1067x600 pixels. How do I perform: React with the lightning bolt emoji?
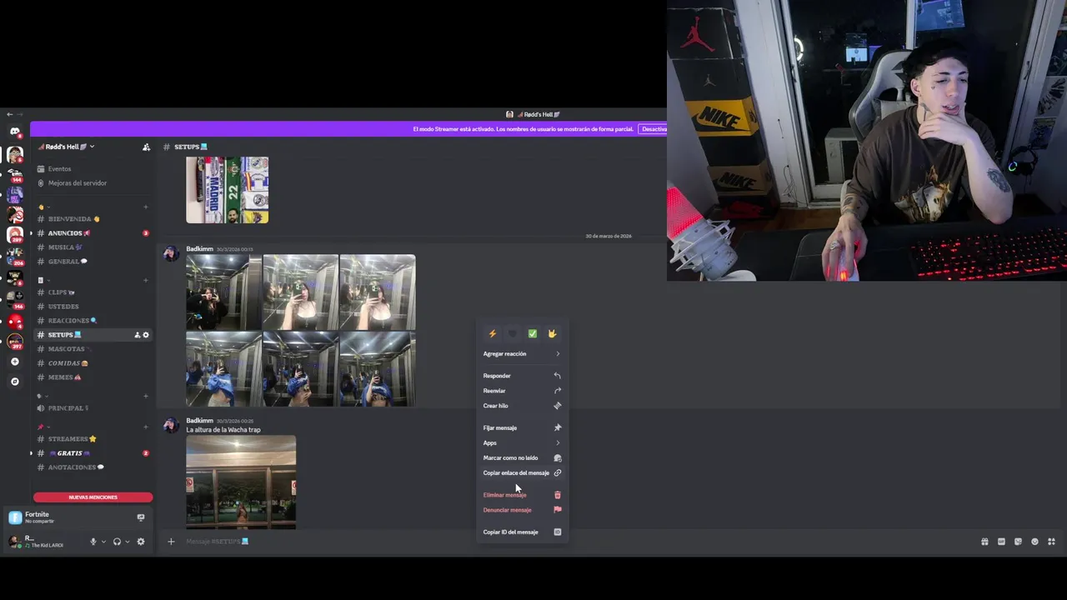pyautogui.click(x=493, y=334)
